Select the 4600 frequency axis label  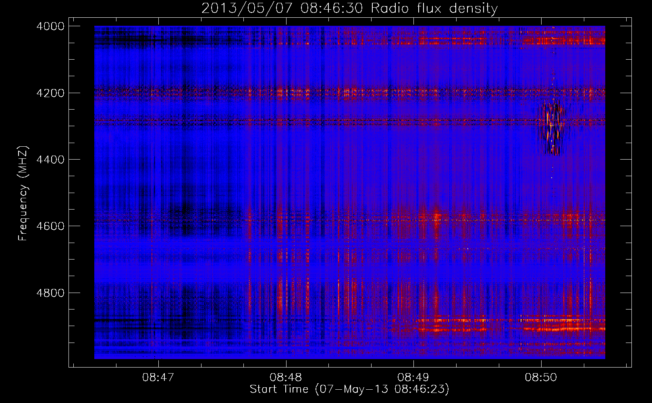pyautogui.click(x=50, y=226)
